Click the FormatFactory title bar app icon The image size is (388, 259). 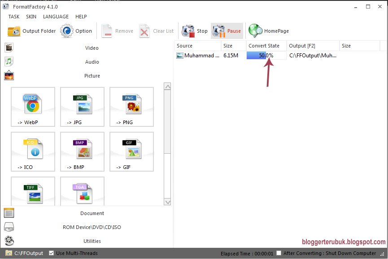[6, 6]
